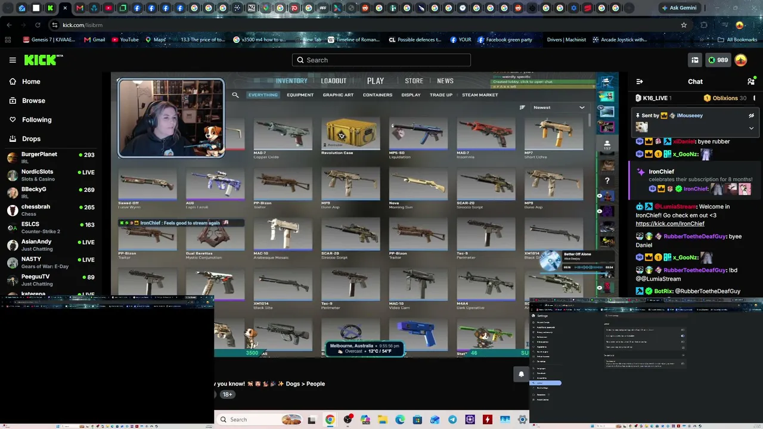Viewport: 763px width, 429px height.
Task: Select the LOADOUT tab in the game stream
Action: tap(334, 81)
